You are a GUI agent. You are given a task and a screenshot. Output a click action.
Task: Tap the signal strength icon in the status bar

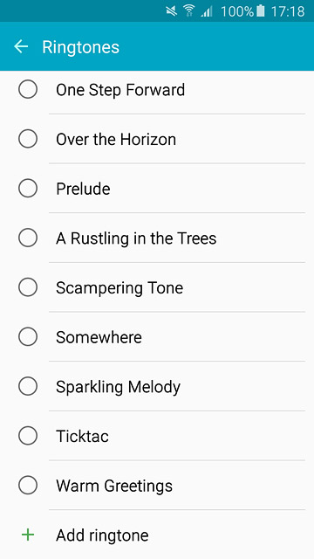tap(207, 11)
